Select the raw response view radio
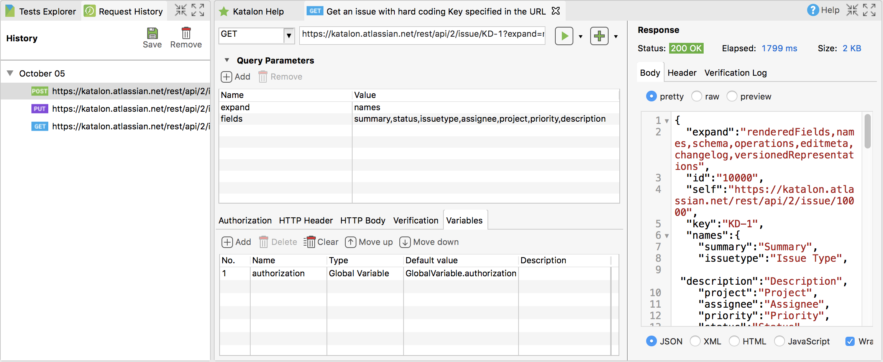Viewport: 883px width, 362px height. point(696,96)
